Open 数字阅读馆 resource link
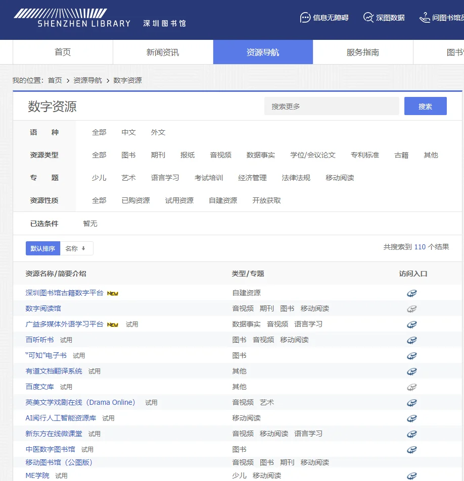 coord(43,308)
